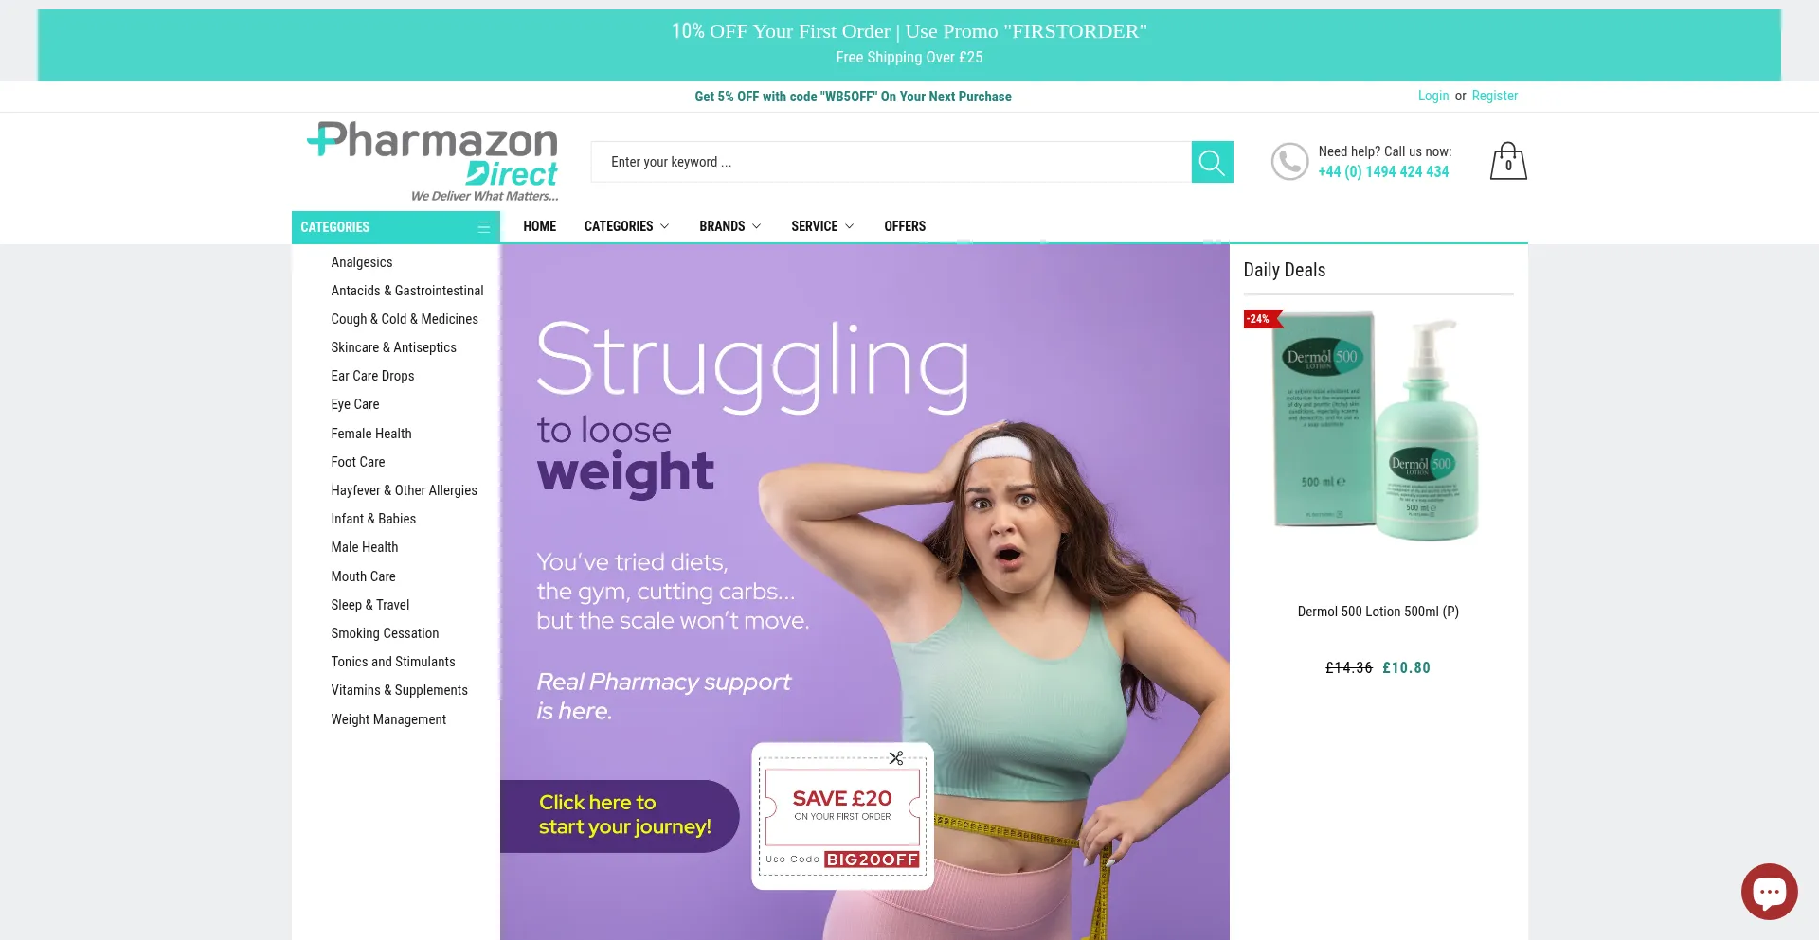This screenshot has width=1819, height=940.
Task: Select Vitamins & Supplements category
Action: (399, 690)
